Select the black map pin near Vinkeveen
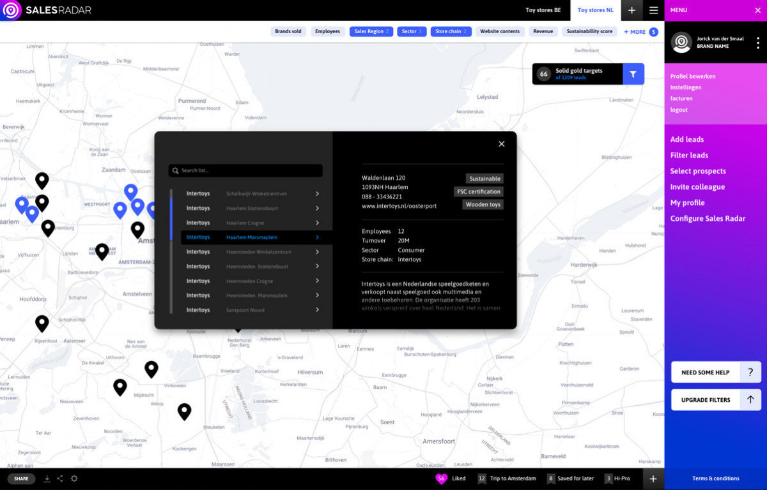The image size is (767, 490). click(151, 369)
